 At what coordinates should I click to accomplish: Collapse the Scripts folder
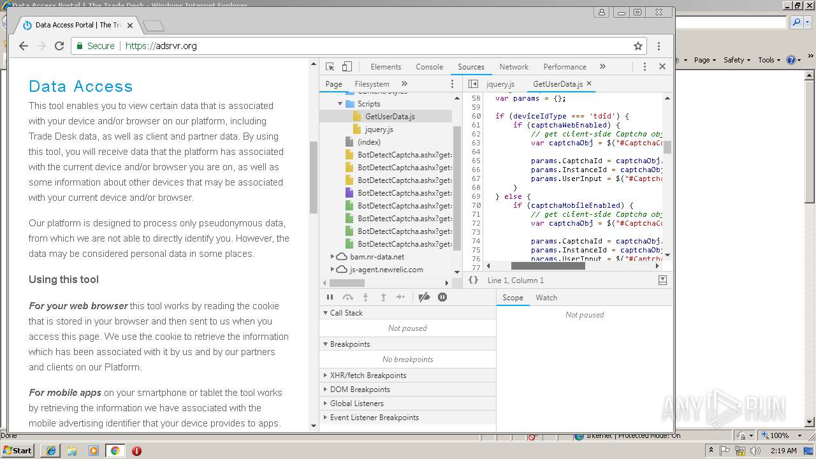pyautogui.click(x=340, y=104)
